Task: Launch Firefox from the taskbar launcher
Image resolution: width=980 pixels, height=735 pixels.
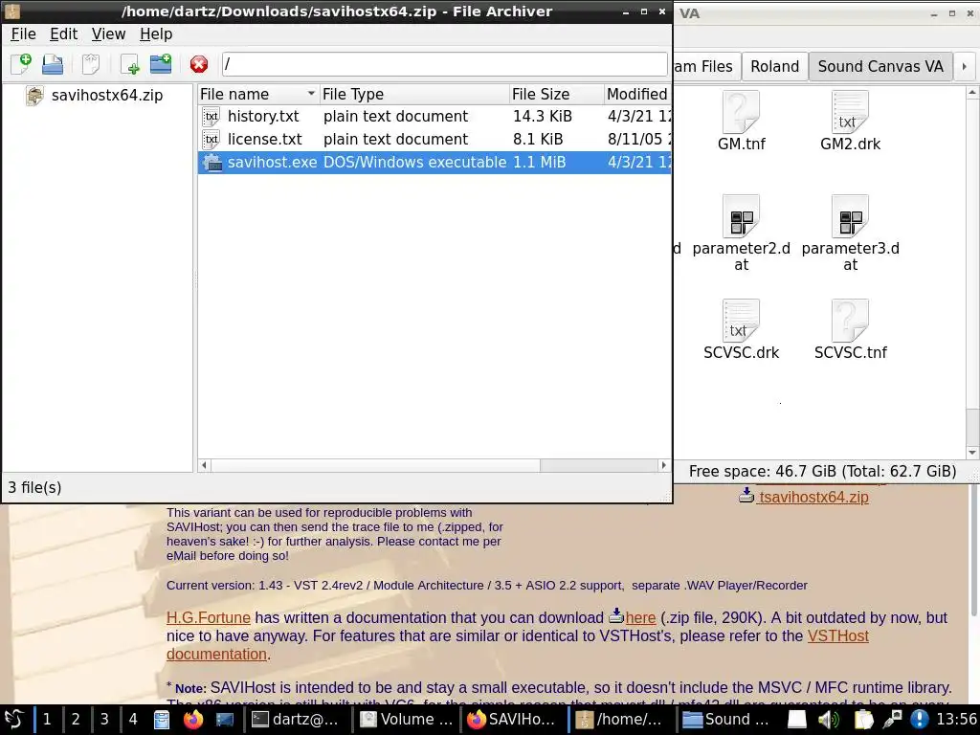Action: coord(193,720)
